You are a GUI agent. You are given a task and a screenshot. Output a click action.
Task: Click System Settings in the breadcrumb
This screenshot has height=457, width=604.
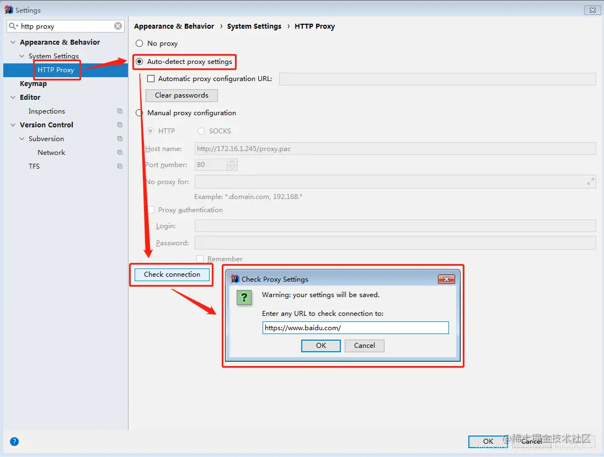tap(254, 26)
